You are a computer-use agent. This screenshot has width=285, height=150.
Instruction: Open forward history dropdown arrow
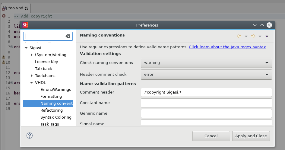coord(260,36)
